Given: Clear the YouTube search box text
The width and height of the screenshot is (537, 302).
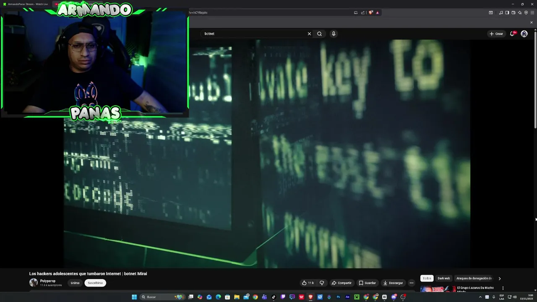Looking at the screenshot, I should pos(309,34).
